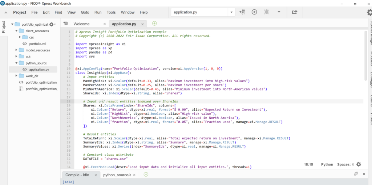Open the main settings gear at top right
This screenshot has width=372, height=185.
point(369,12)
